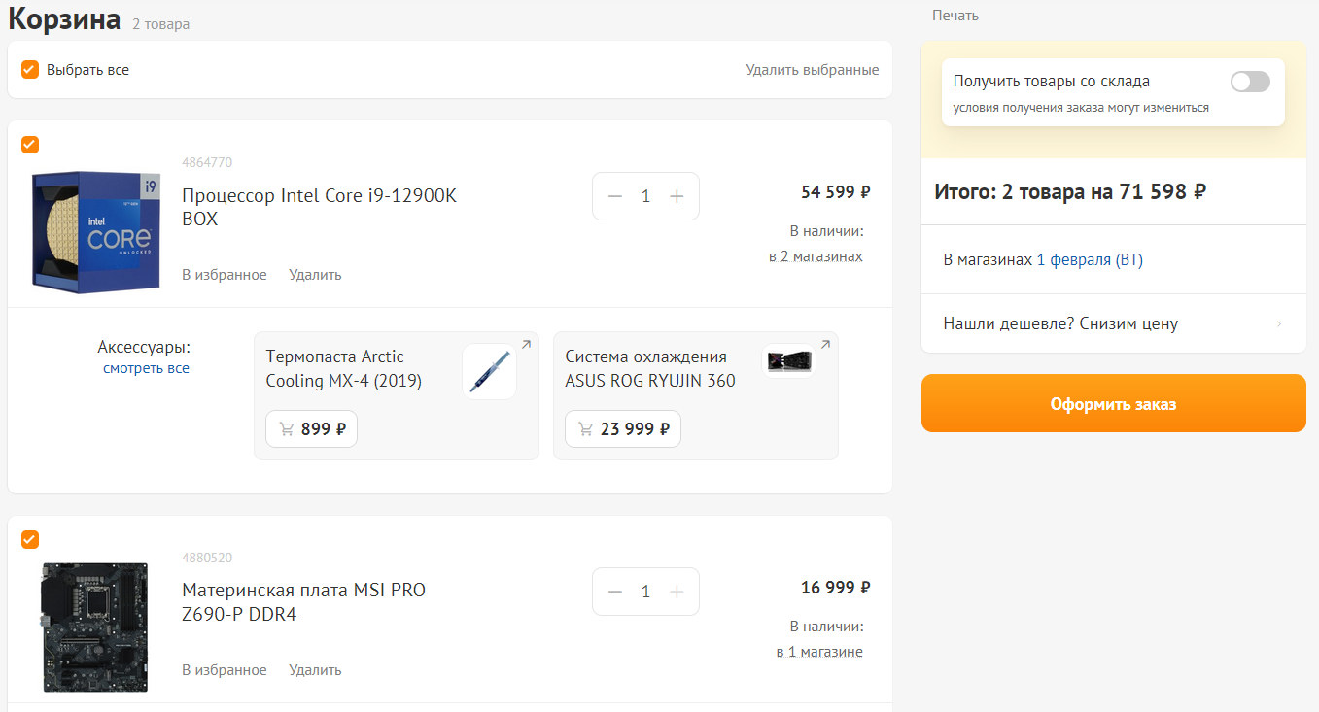Increase quantity of Intel Core i9-12900K
Image resolution: width=1319 pixels, height=712 pixels.
coord(677,196)
